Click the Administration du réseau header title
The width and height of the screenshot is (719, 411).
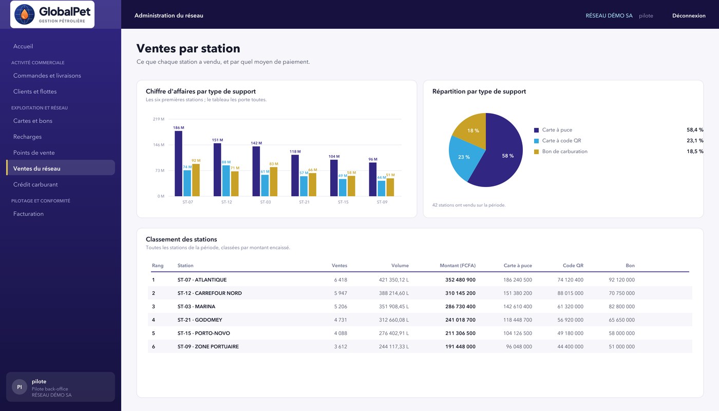coord(169,15)
